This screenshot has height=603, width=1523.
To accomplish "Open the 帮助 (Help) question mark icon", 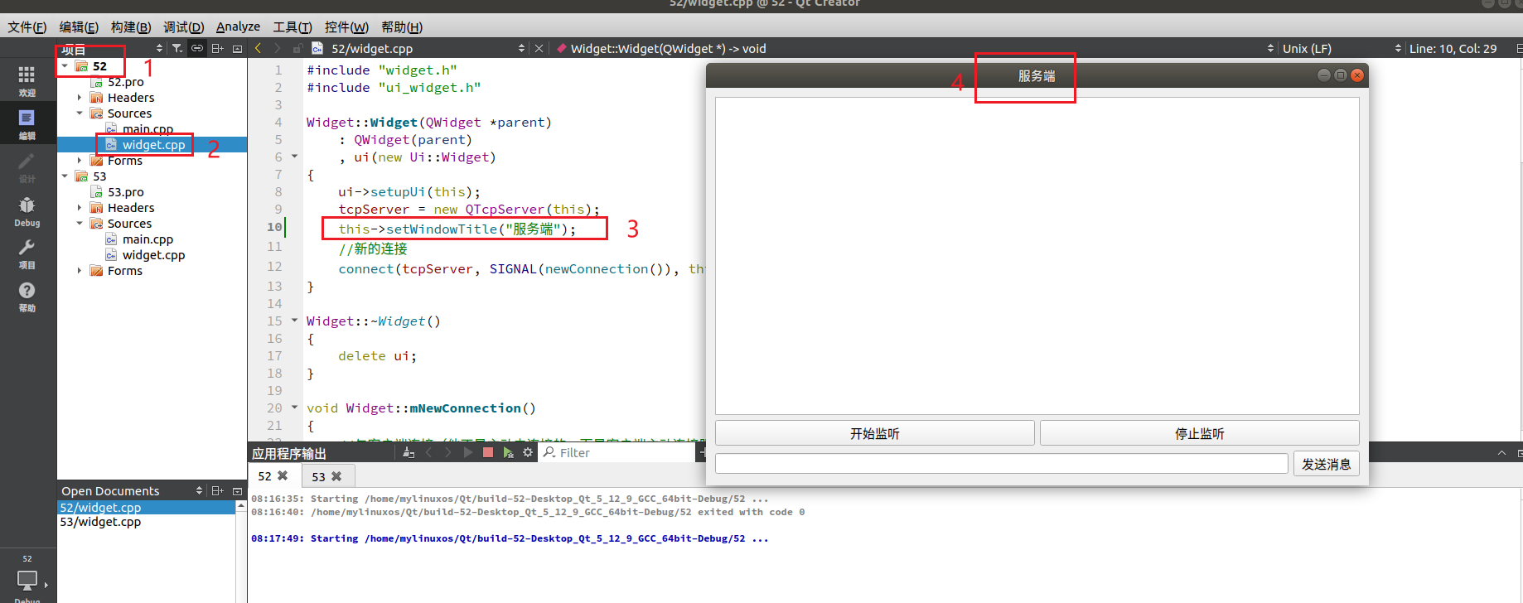I will click(27, 297).
